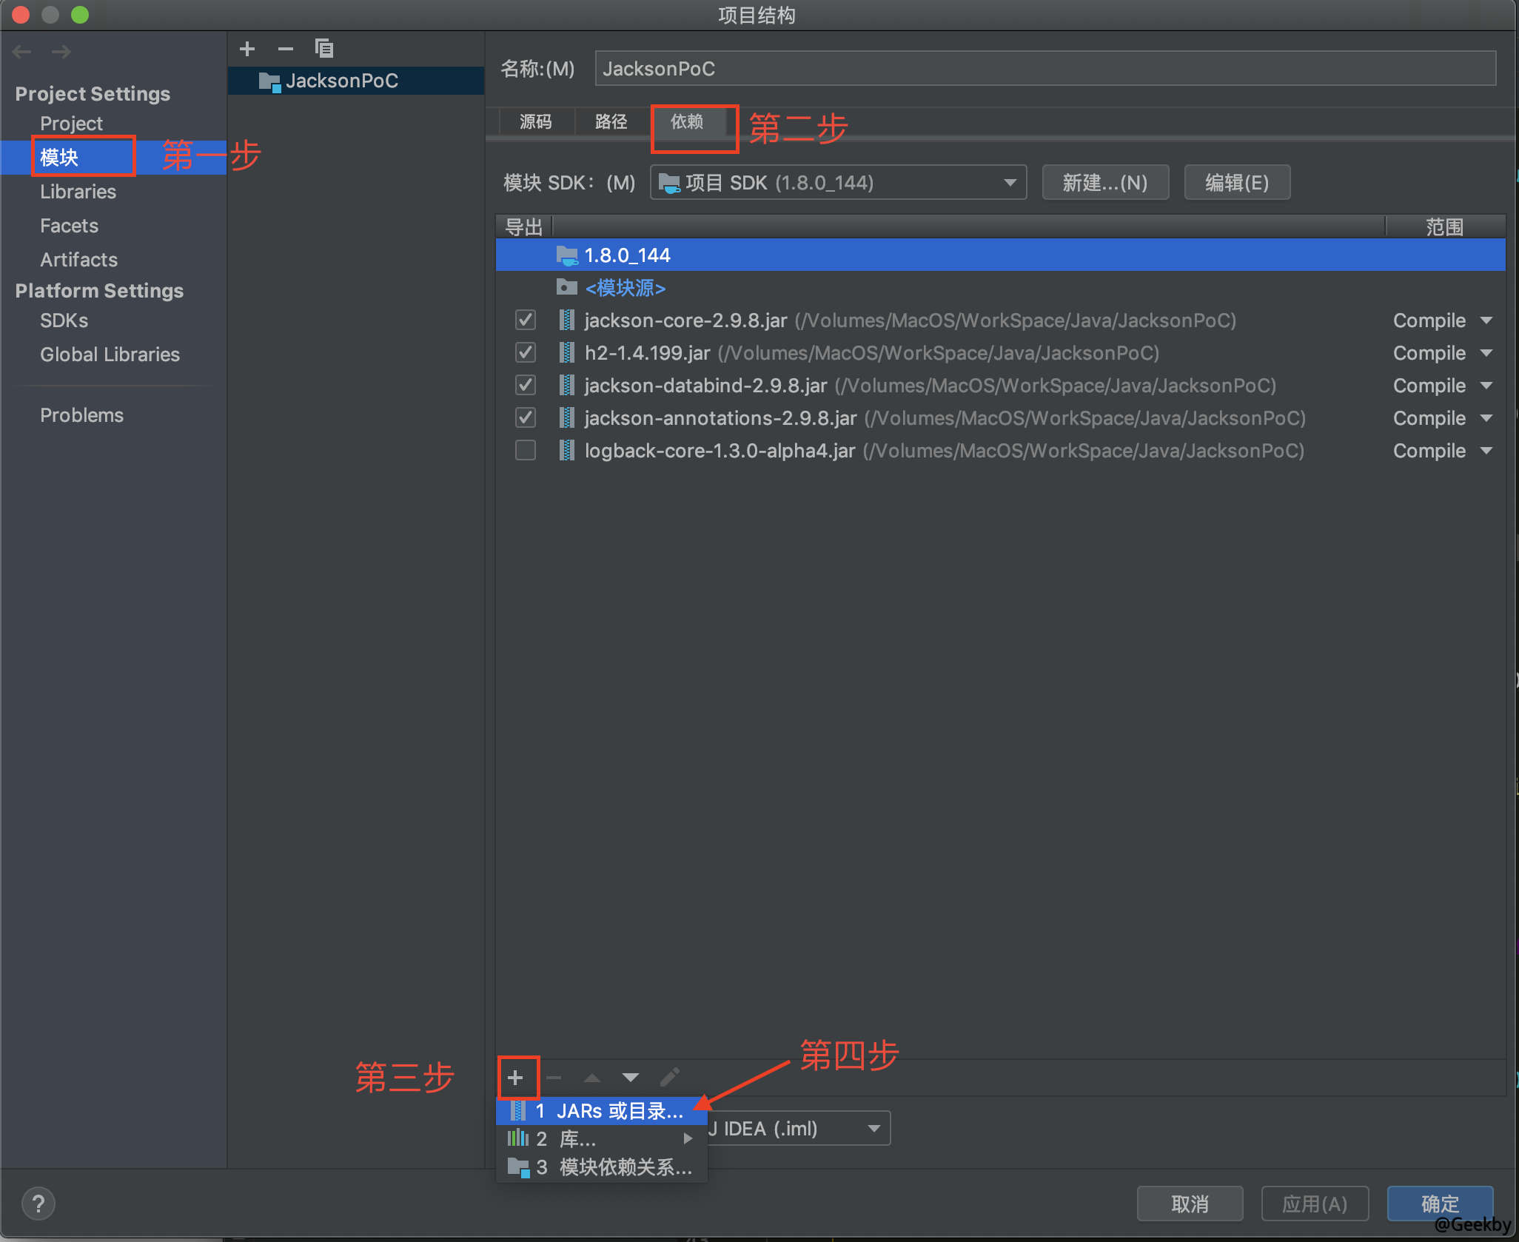Viewport: 1519px width, 1242px height.
Task: Remove selected module with the minus icon
Action: (286, 49)
